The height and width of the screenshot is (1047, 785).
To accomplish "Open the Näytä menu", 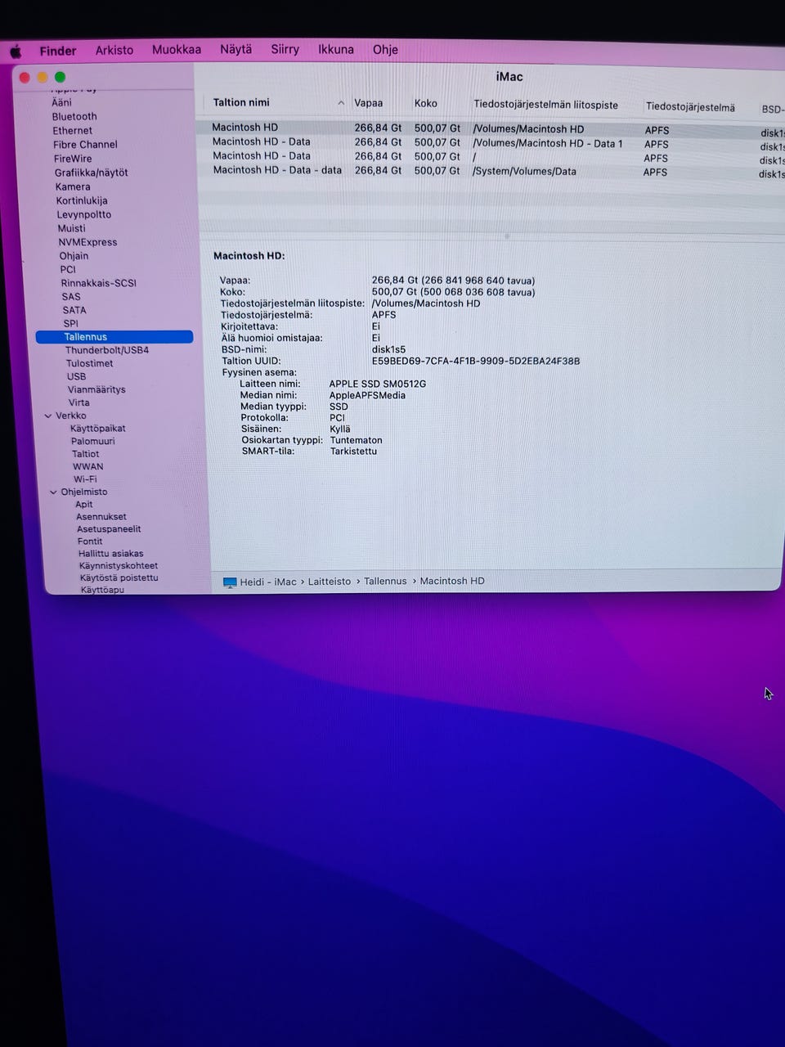I will click(236, 49).
